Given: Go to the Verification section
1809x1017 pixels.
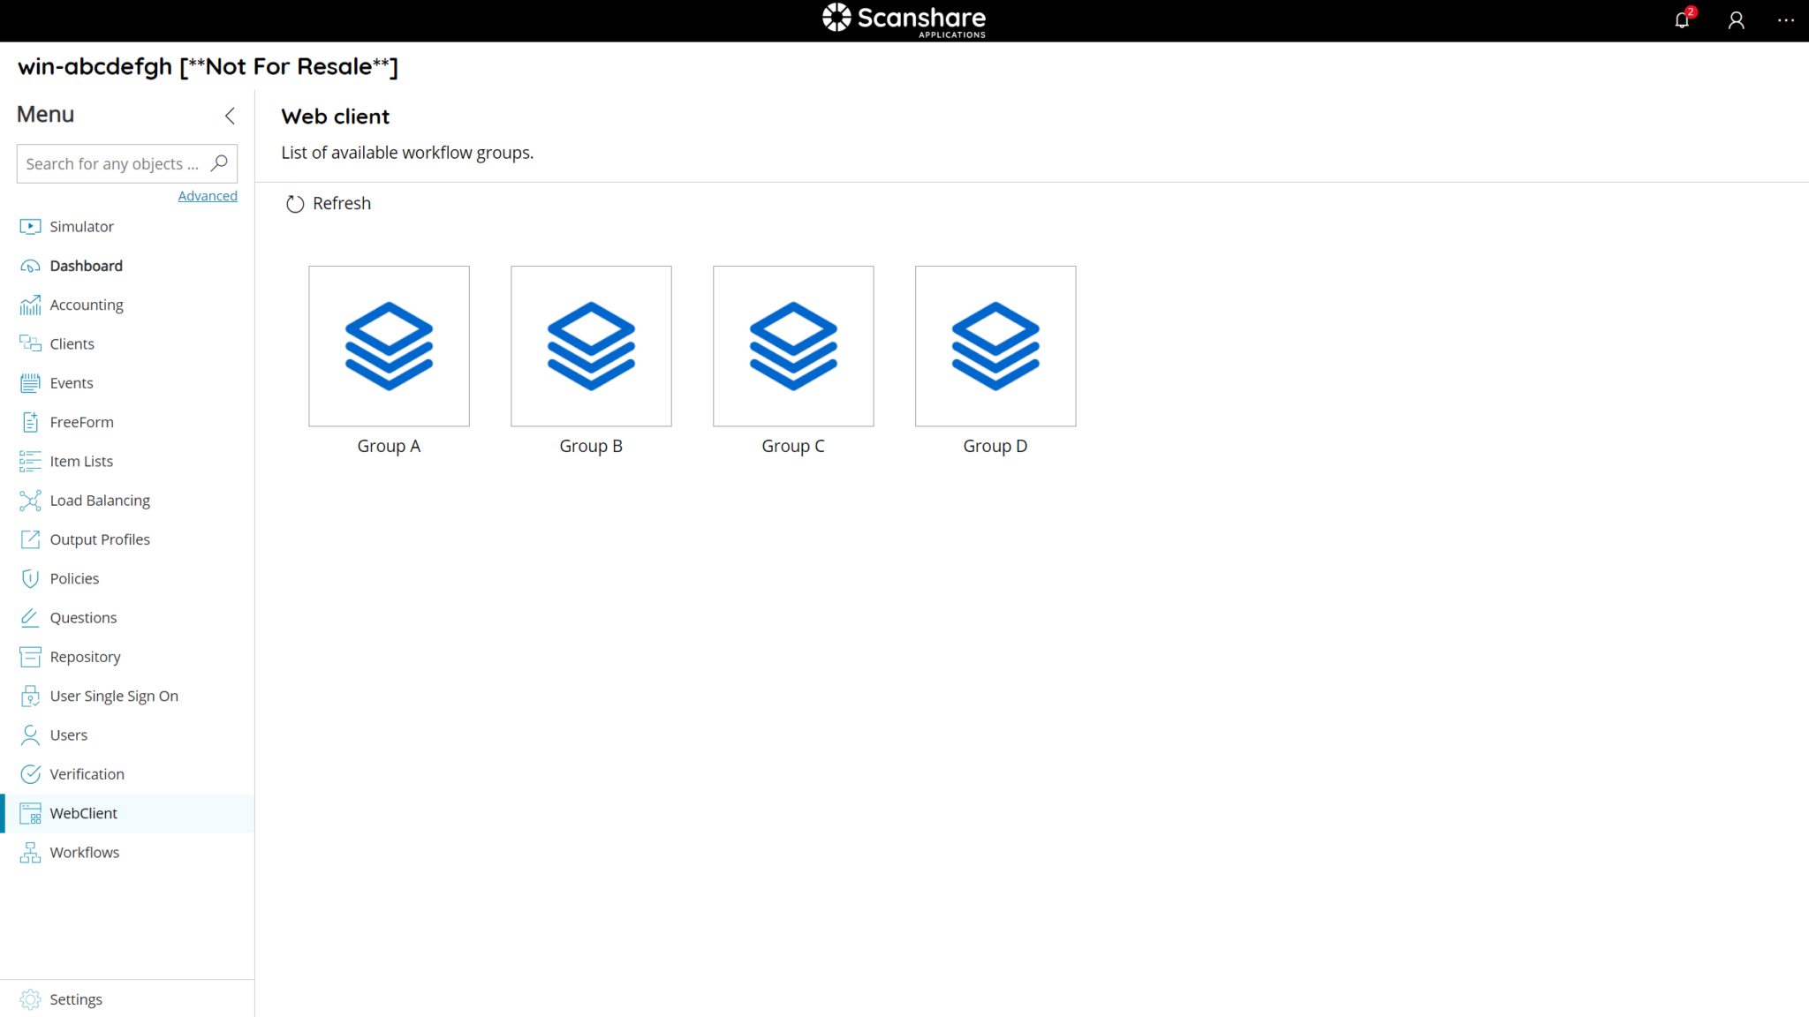Looking at the screenshot, I should coord(86,773).
